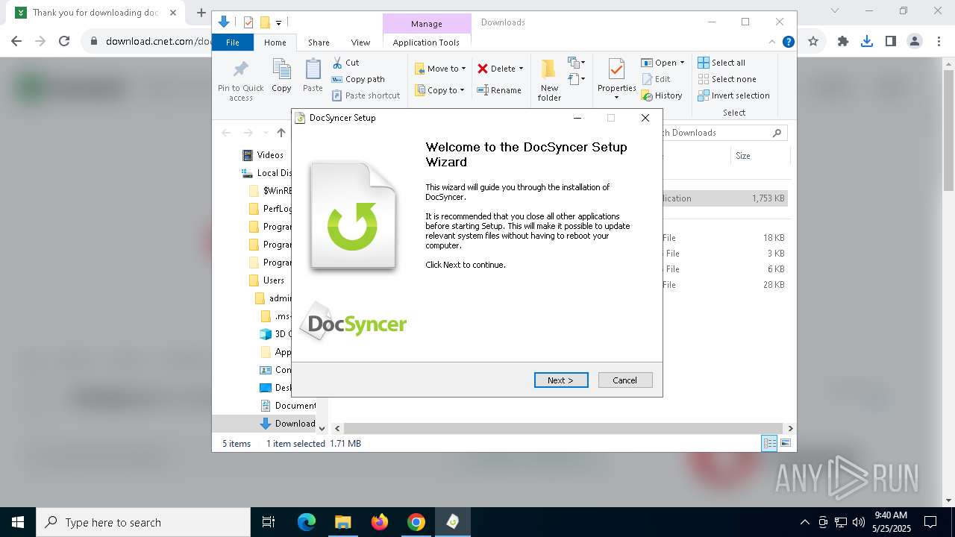Click Edit in Open group
955x537 pixels.
[x=656, y=79]
